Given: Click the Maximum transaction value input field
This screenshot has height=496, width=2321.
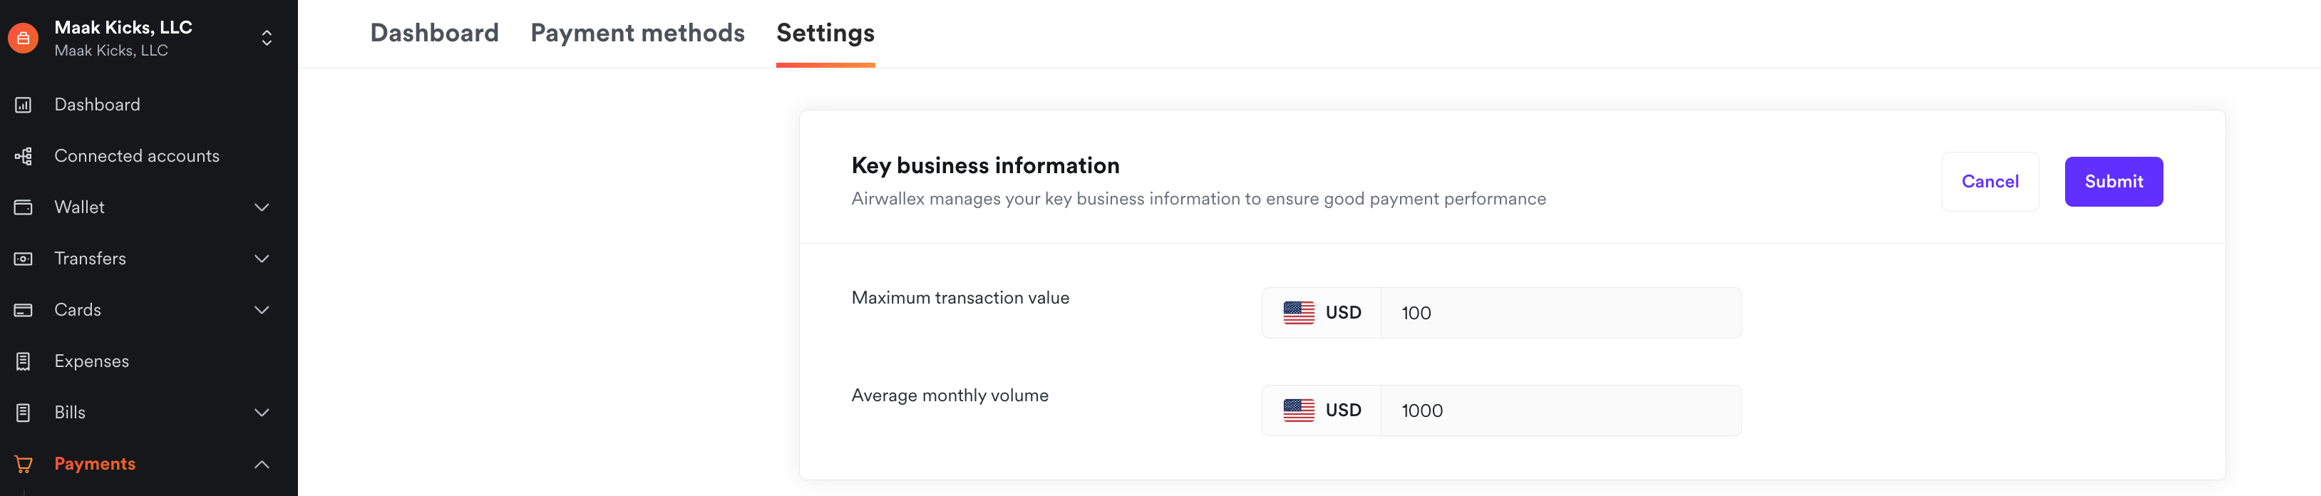Looking at the screenshot, I should (1560, 314).
